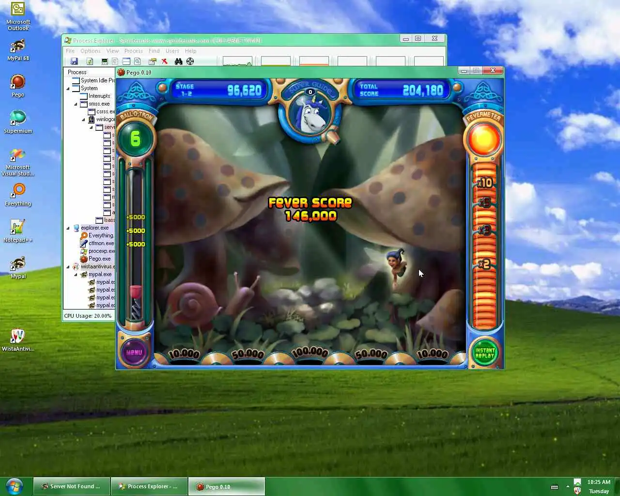Collapse the services tree node
This screenshot has width=620, height=496.
click(91, 127)
